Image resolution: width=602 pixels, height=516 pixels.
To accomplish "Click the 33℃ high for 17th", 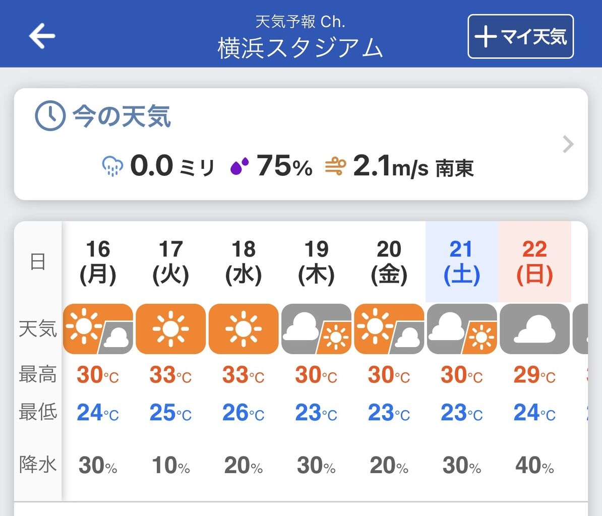I will 170,375.
